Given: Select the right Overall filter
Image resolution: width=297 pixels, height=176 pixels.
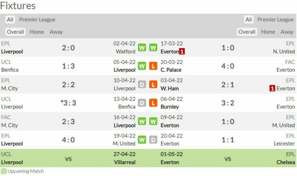Looking at the screenshot, I should (x=247, y=32).
